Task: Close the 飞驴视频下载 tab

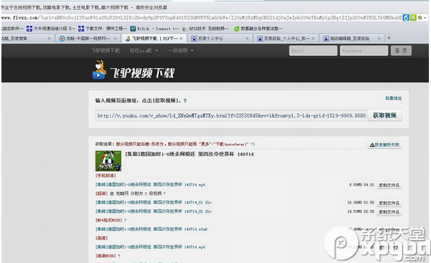Action: (x=181, y=39)
